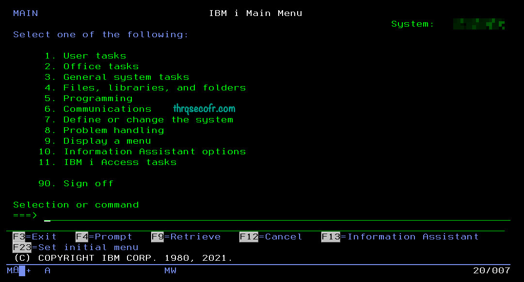Select option 90 Sign off
This screenshot has width=524, height=282.
76,184
